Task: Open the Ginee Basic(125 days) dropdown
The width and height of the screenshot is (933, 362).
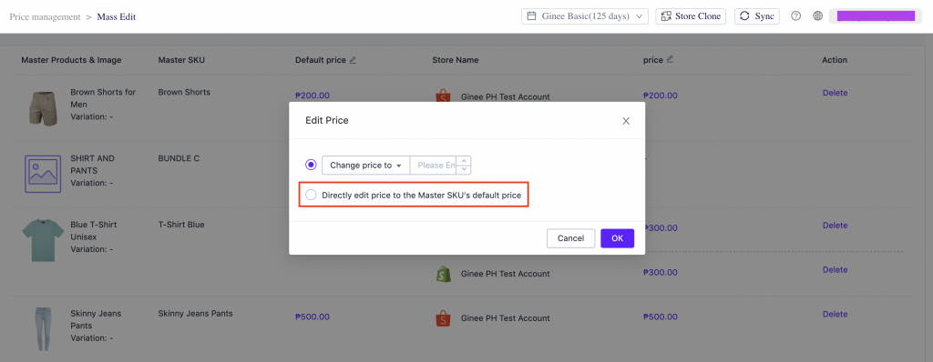Action: click(585, 16)
